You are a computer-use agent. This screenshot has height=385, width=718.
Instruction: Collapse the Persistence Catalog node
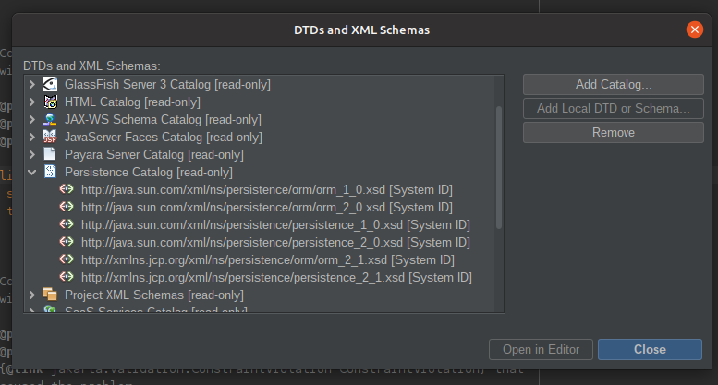coord(32,173)
